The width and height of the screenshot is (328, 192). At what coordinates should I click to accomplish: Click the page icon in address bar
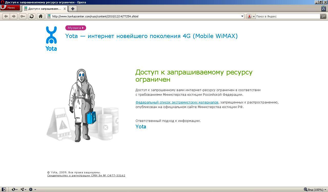pos(49,16)
